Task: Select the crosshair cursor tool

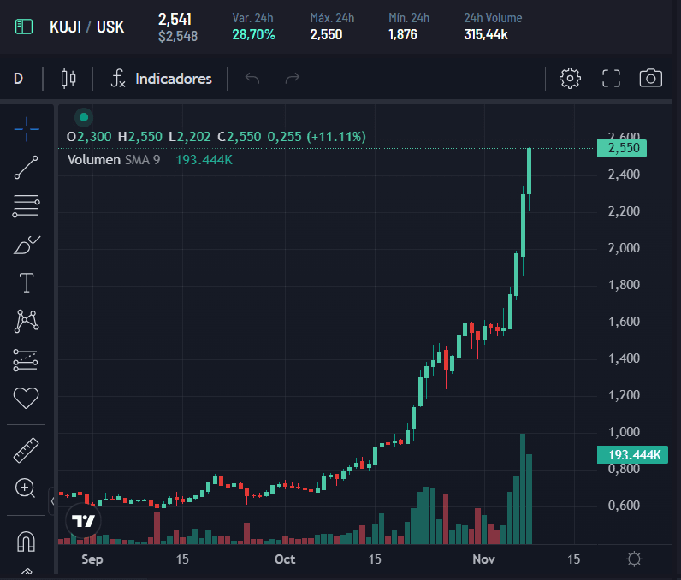Action: tap(27, 128)
